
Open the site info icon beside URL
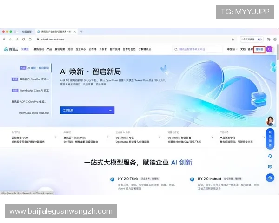tap(38, 39)
